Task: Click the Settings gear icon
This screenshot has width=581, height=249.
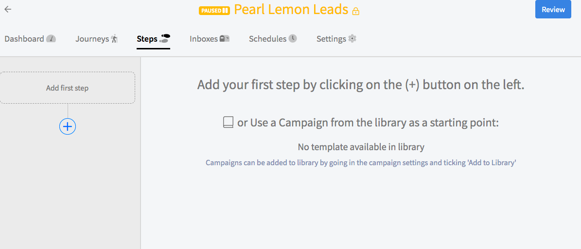Action: coord(352,38)
